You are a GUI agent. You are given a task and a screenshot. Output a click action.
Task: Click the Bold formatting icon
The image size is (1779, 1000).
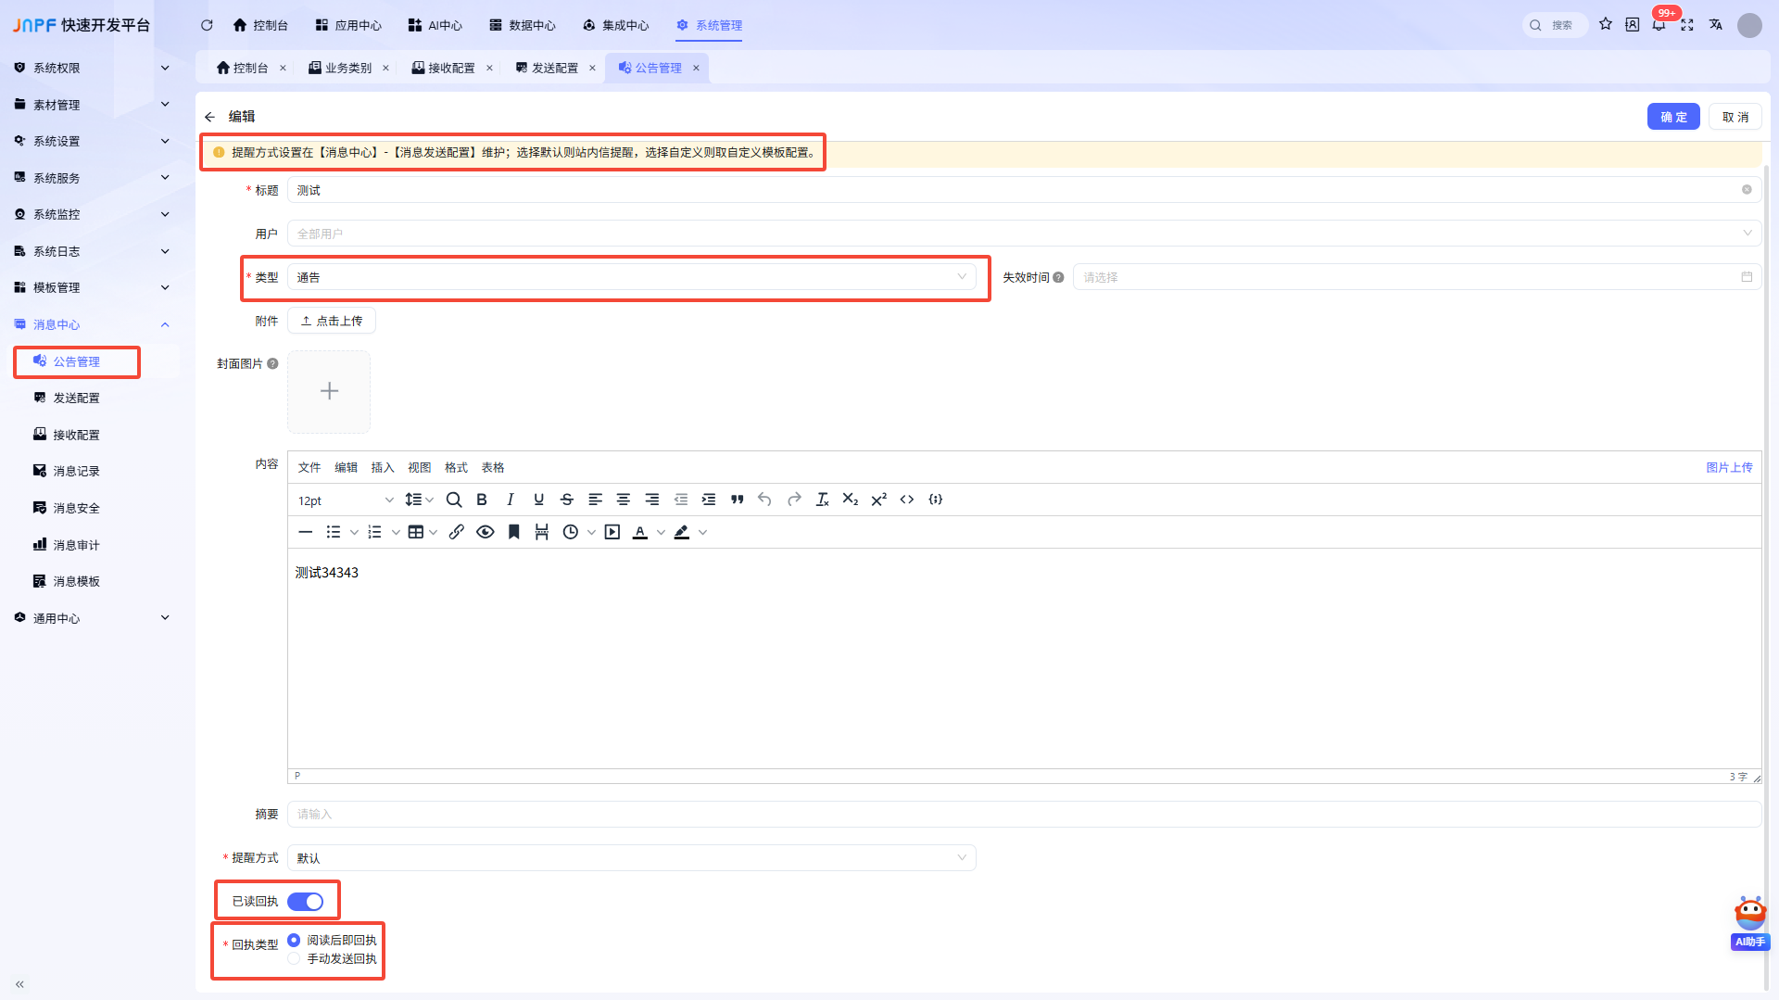click(x=482, y=500)
